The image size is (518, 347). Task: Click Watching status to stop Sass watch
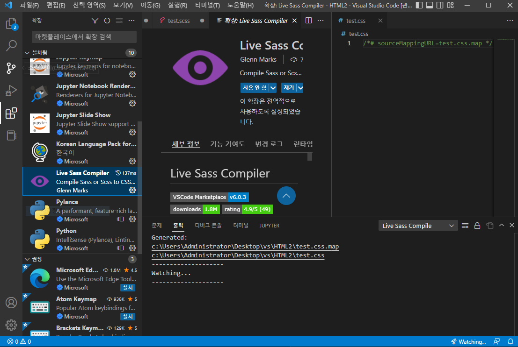pos(468,342)
